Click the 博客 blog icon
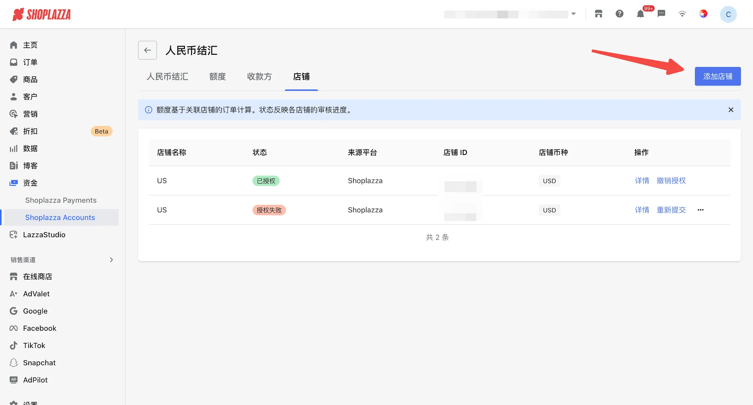This screenshot has height=405, width=753. pos(14,166)
